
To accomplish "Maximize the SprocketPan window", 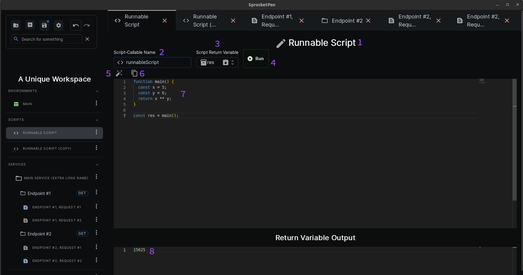I will [508, 4].
